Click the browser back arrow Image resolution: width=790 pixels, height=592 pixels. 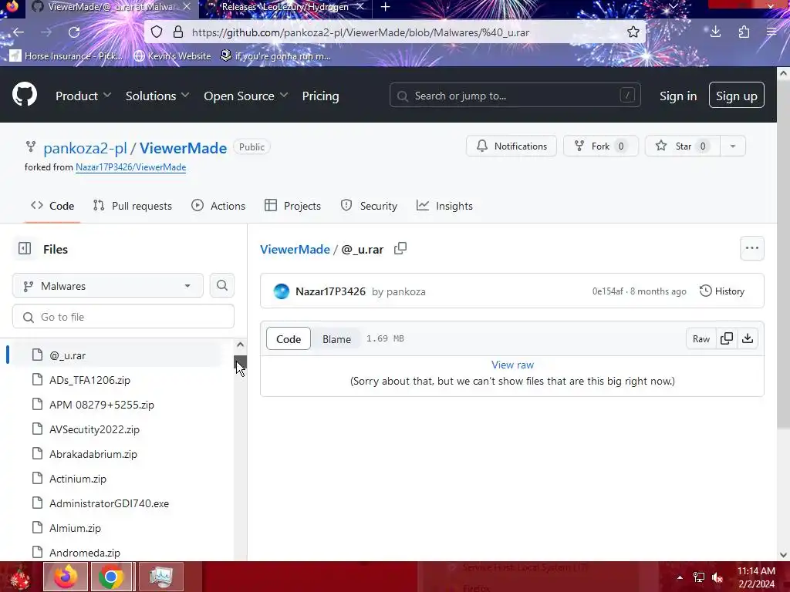coord(19,32)
